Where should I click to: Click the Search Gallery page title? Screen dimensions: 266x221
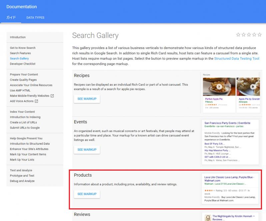coord(95,35)
